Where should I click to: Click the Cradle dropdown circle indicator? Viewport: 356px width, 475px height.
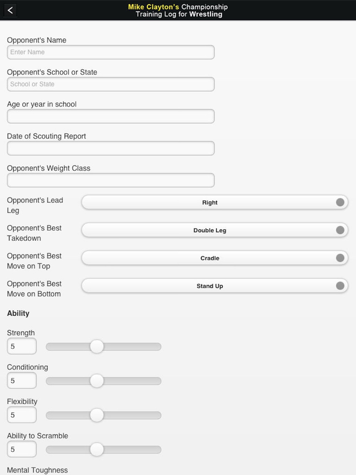pos(340,258)
